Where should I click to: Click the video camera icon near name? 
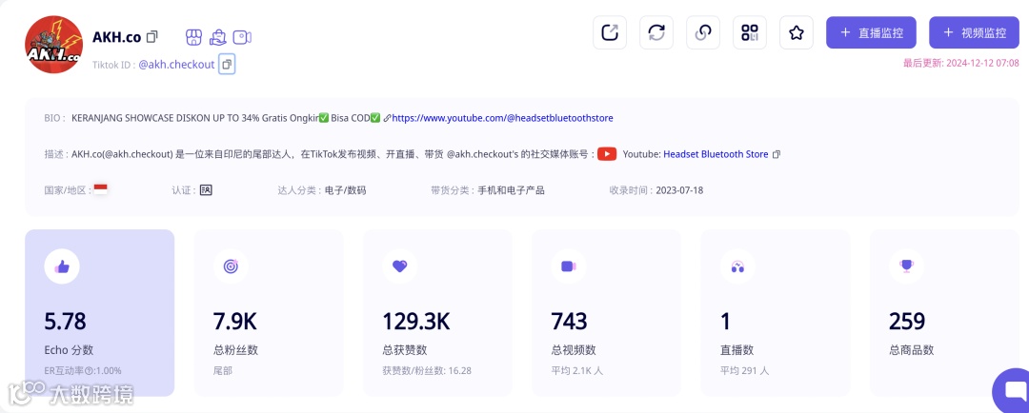coord(242,37)
